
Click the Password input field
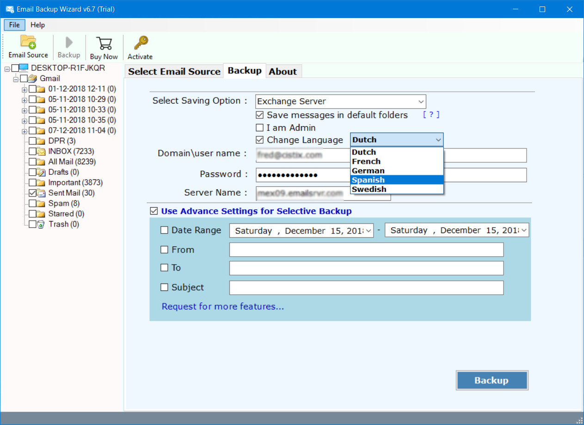(x=391, y=175)
